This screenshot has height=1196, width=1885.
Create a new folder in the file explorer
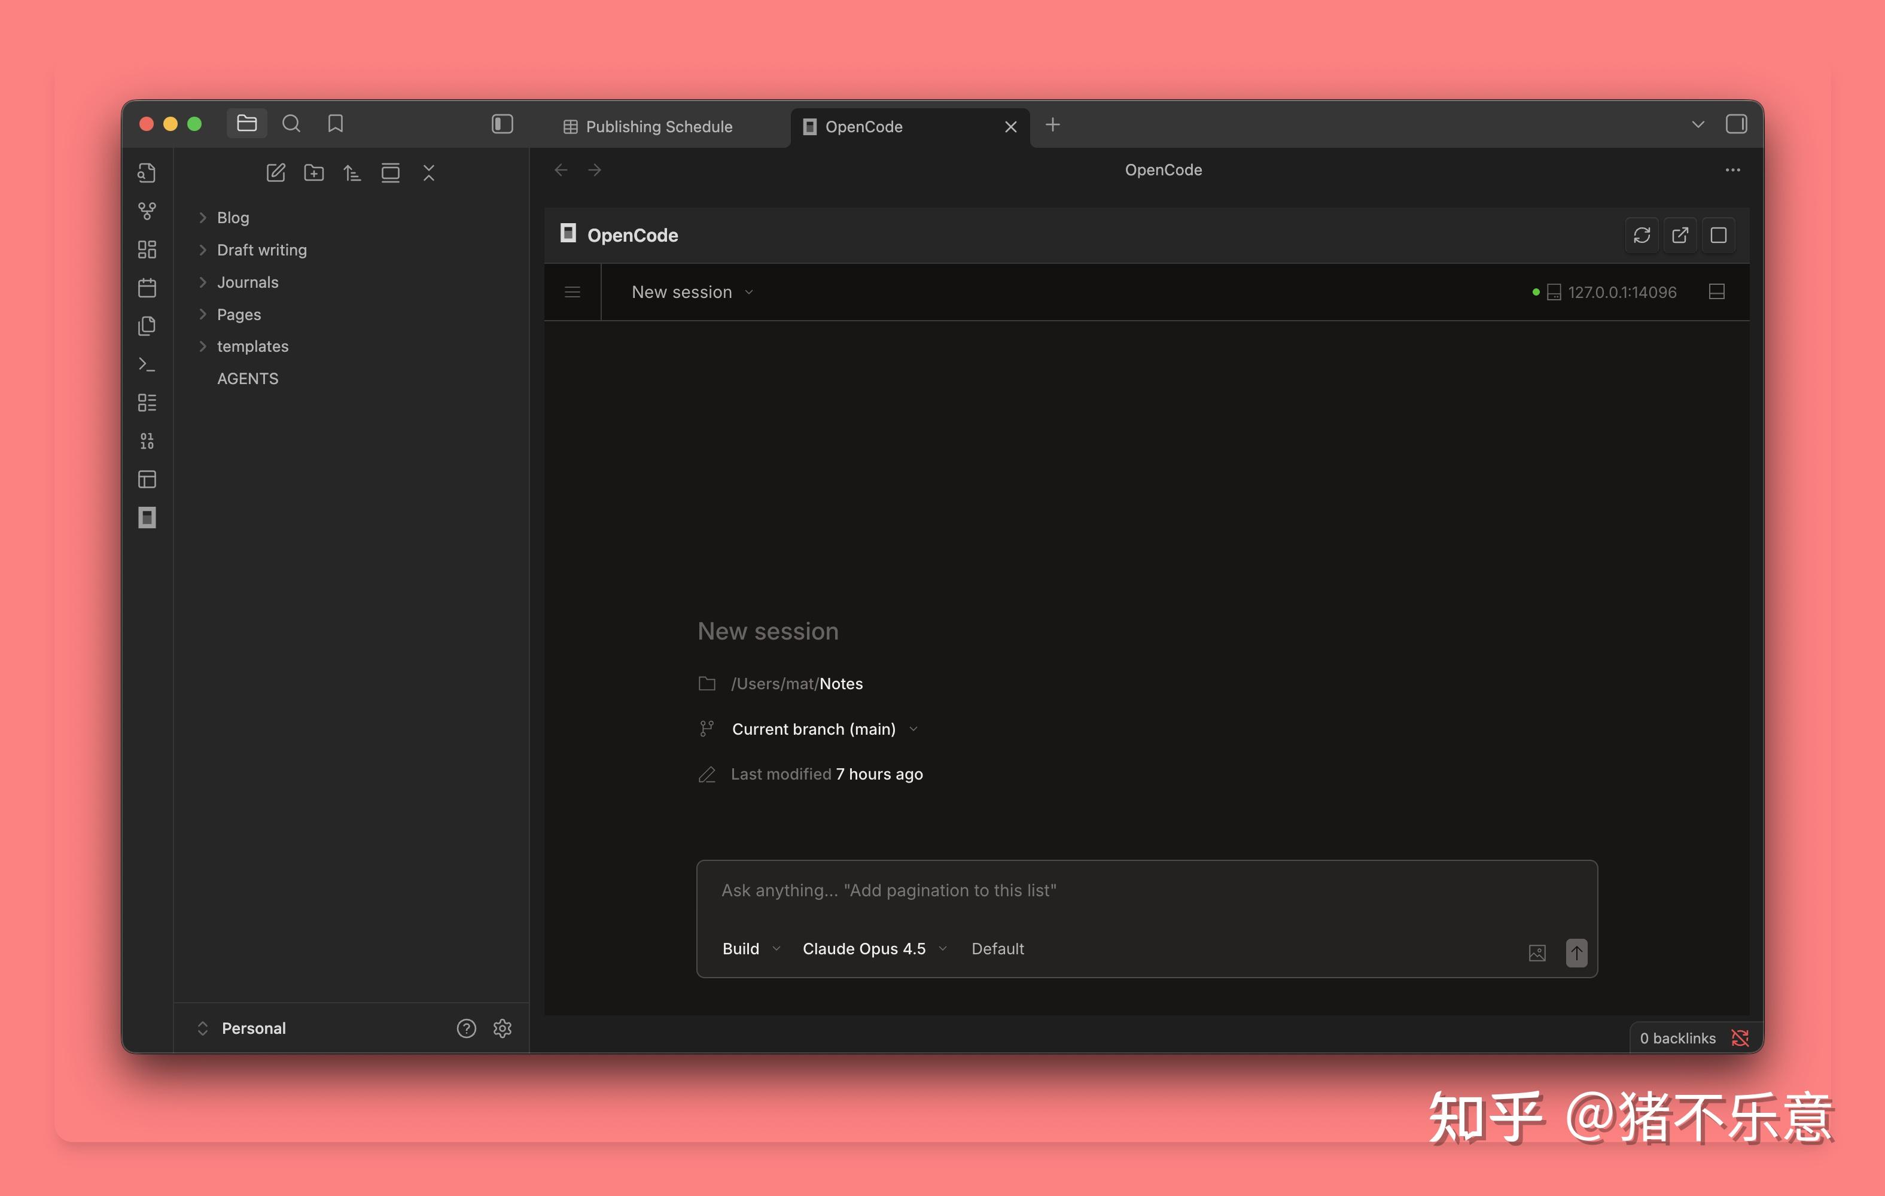(x=314, y=173)
